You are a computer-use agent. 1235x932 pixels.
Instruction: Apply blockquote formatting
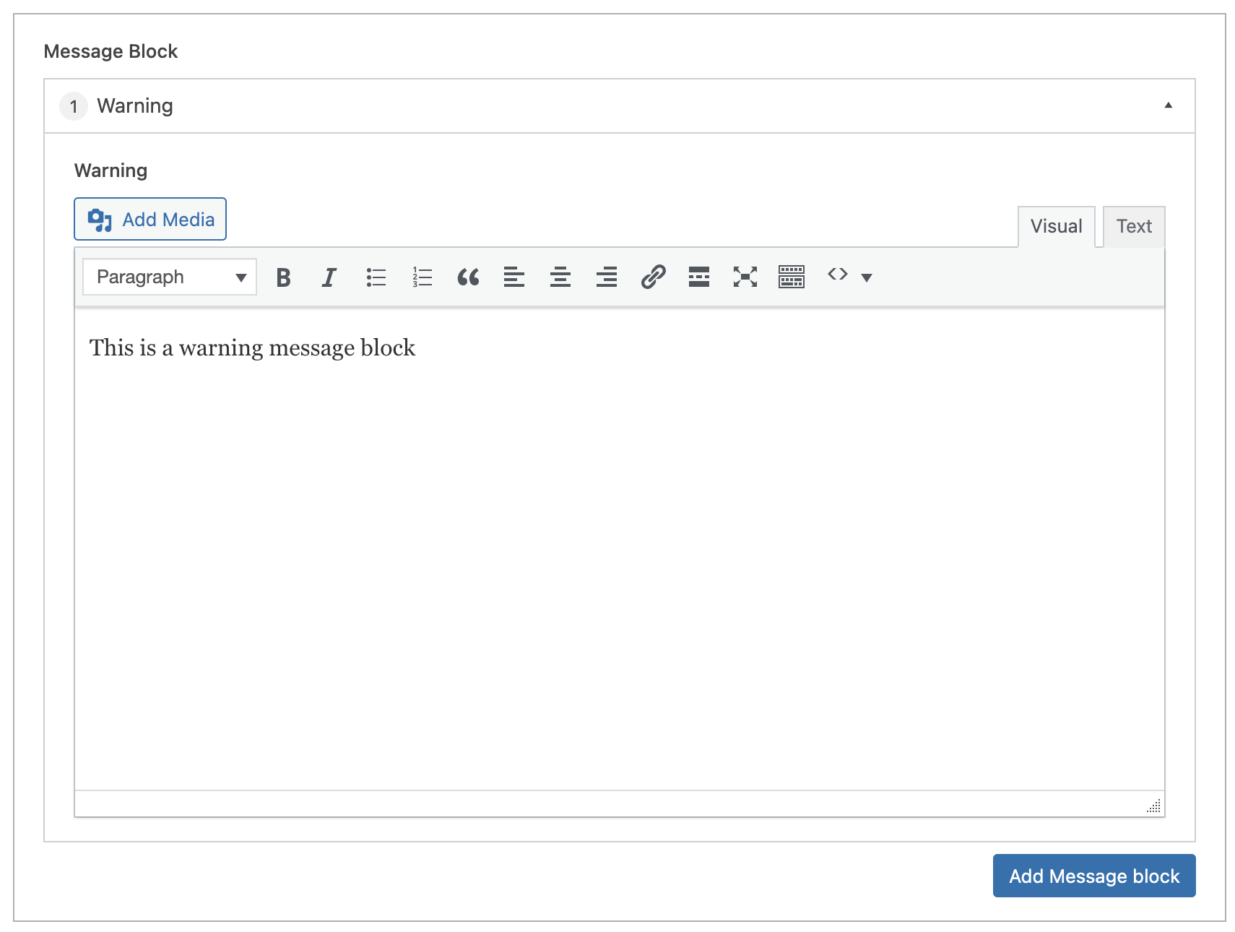click(x=468, y=277)
